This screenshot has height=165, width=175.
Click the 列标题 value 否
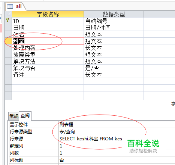click(x=117, y=160)
